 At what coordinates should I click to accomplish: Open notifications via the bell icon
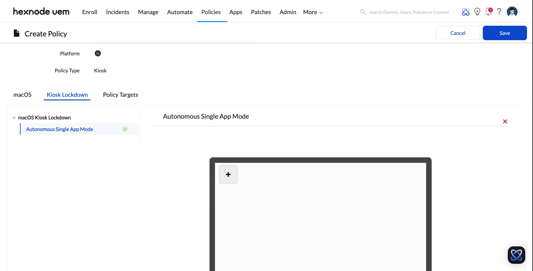[x=488, y=12]
